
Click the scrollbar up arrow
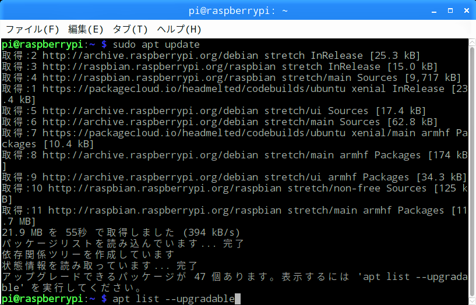pos(472,41)
